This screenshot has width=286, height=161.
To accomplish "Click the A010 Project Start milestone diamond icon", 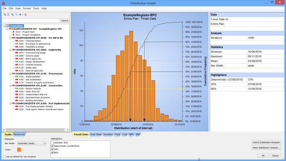I will pyautogui.click(x=13, y=32).
